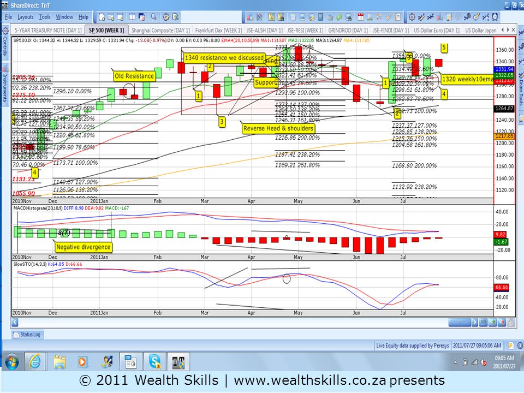Open the Tools menu
The height and width of the screenshot is (393, 524).
(x=44, y=17)
